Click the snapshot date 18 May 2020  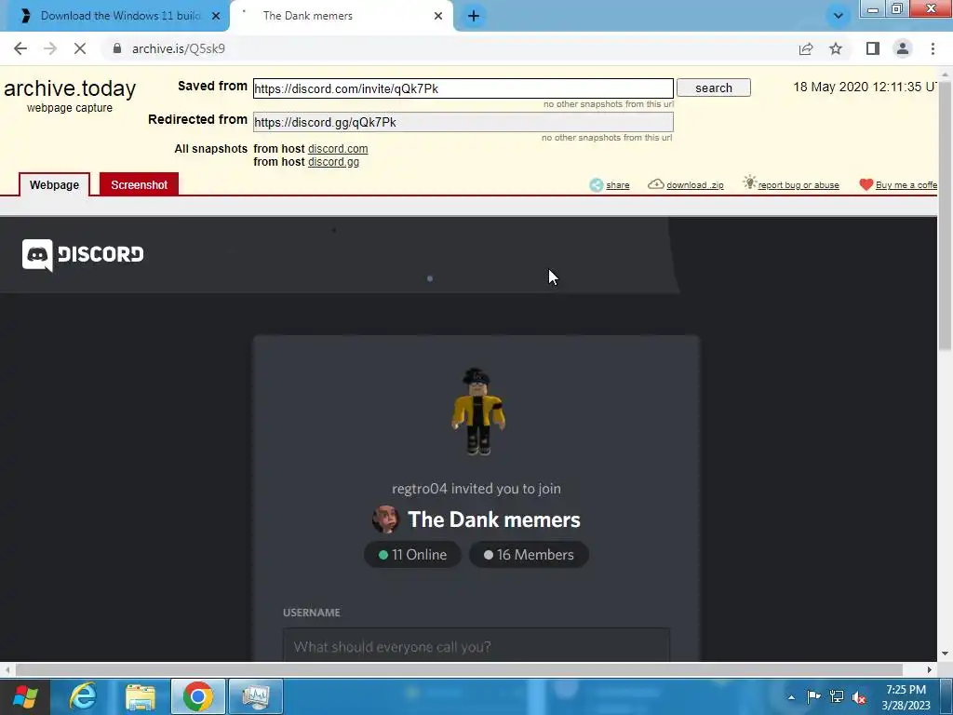[864, 87]
